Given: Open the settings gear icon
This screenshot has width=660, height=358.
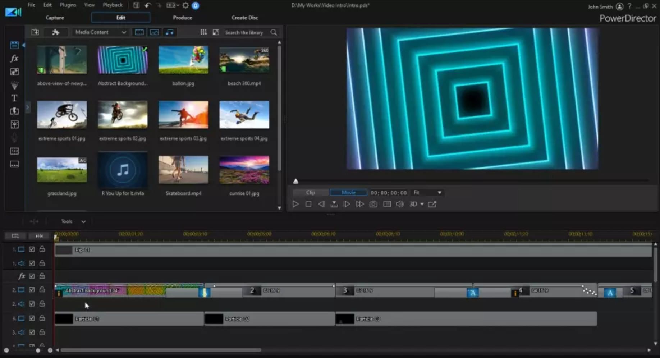Looking at the screenshot, I should pyautogui.click(x=185, y=5).
